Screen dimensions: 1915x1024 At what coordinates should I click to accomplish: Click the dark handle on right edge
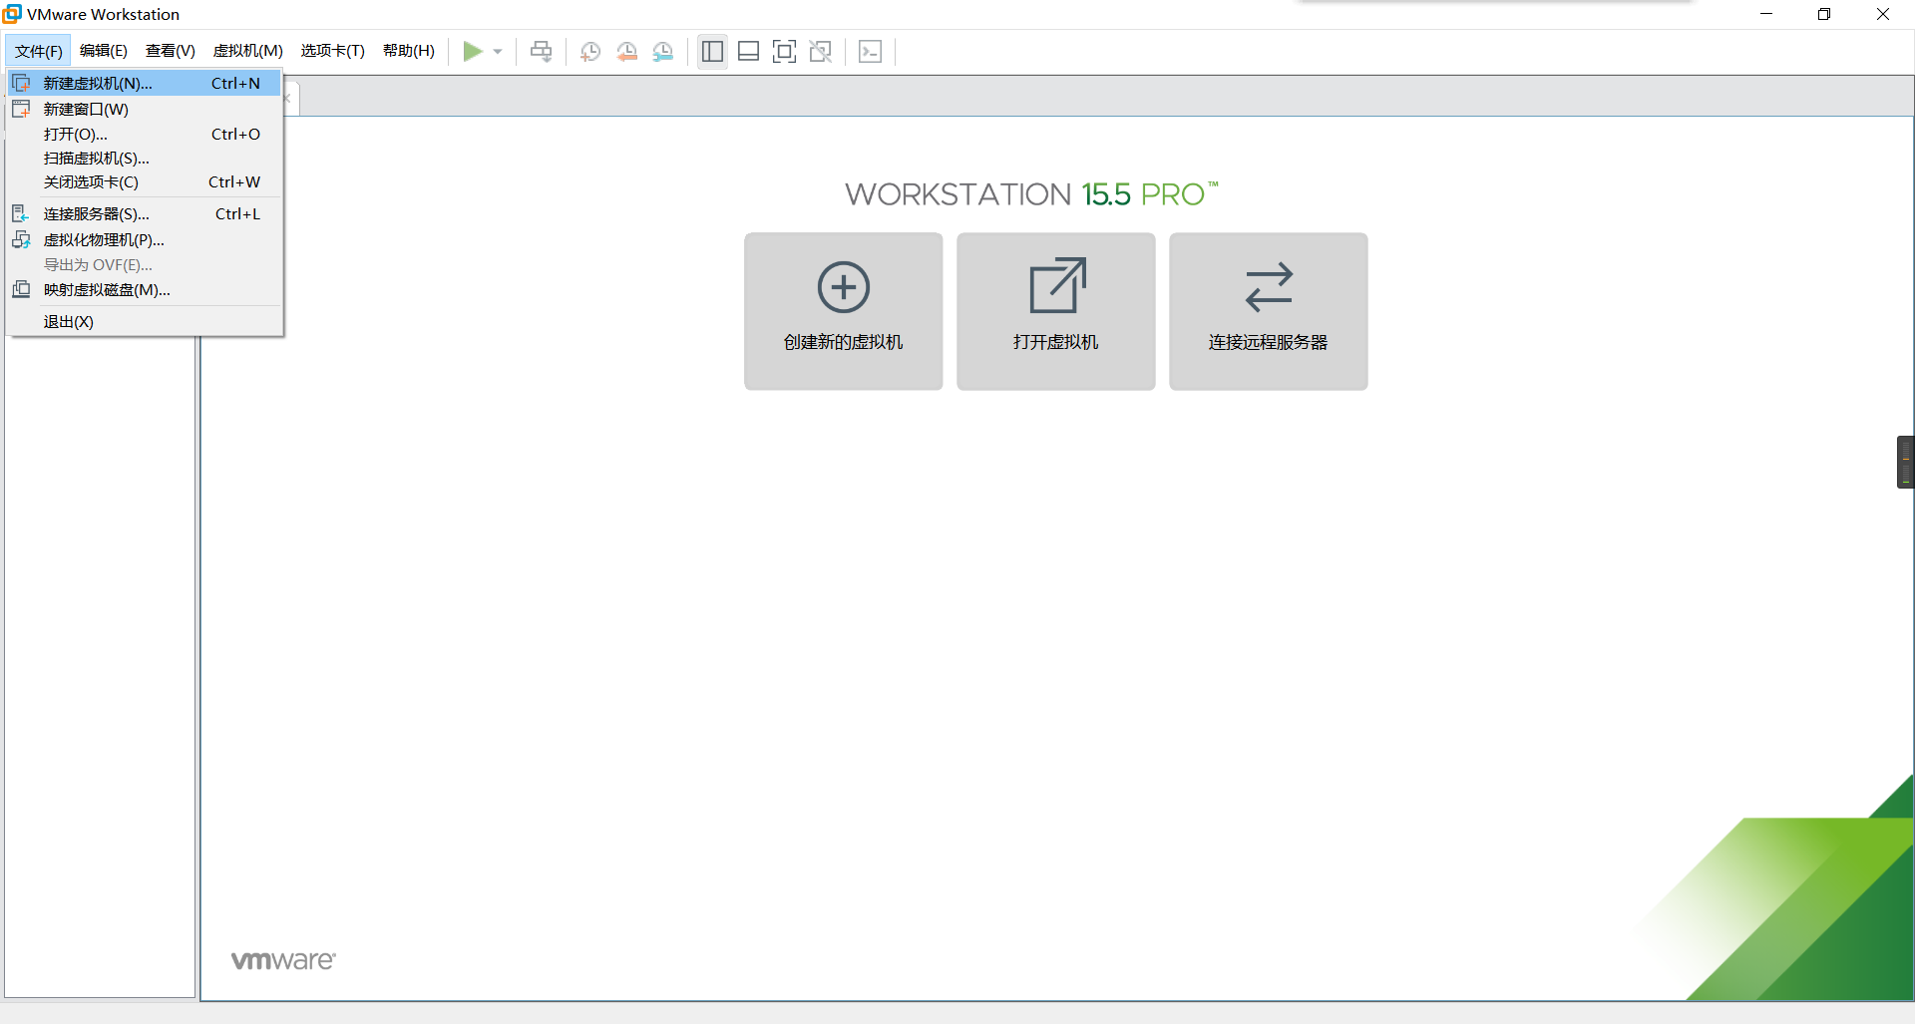[1905, 462]
